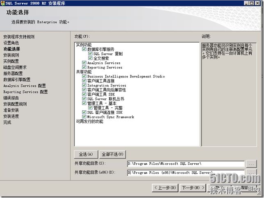Toggle the SQL Server 联机丛书 checkbox
264x198 pixels.
click(84, 99)
